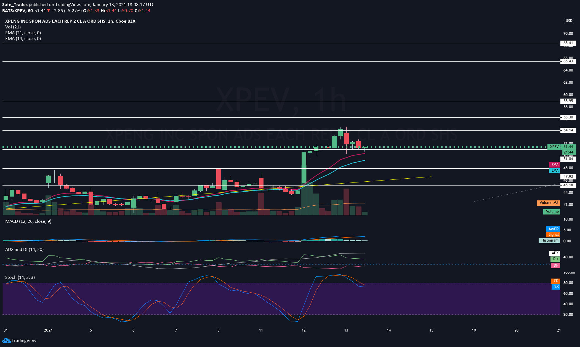Click the 21:44 countdown timer label
This screenshot has width=580, height=347.
point(569,152)
